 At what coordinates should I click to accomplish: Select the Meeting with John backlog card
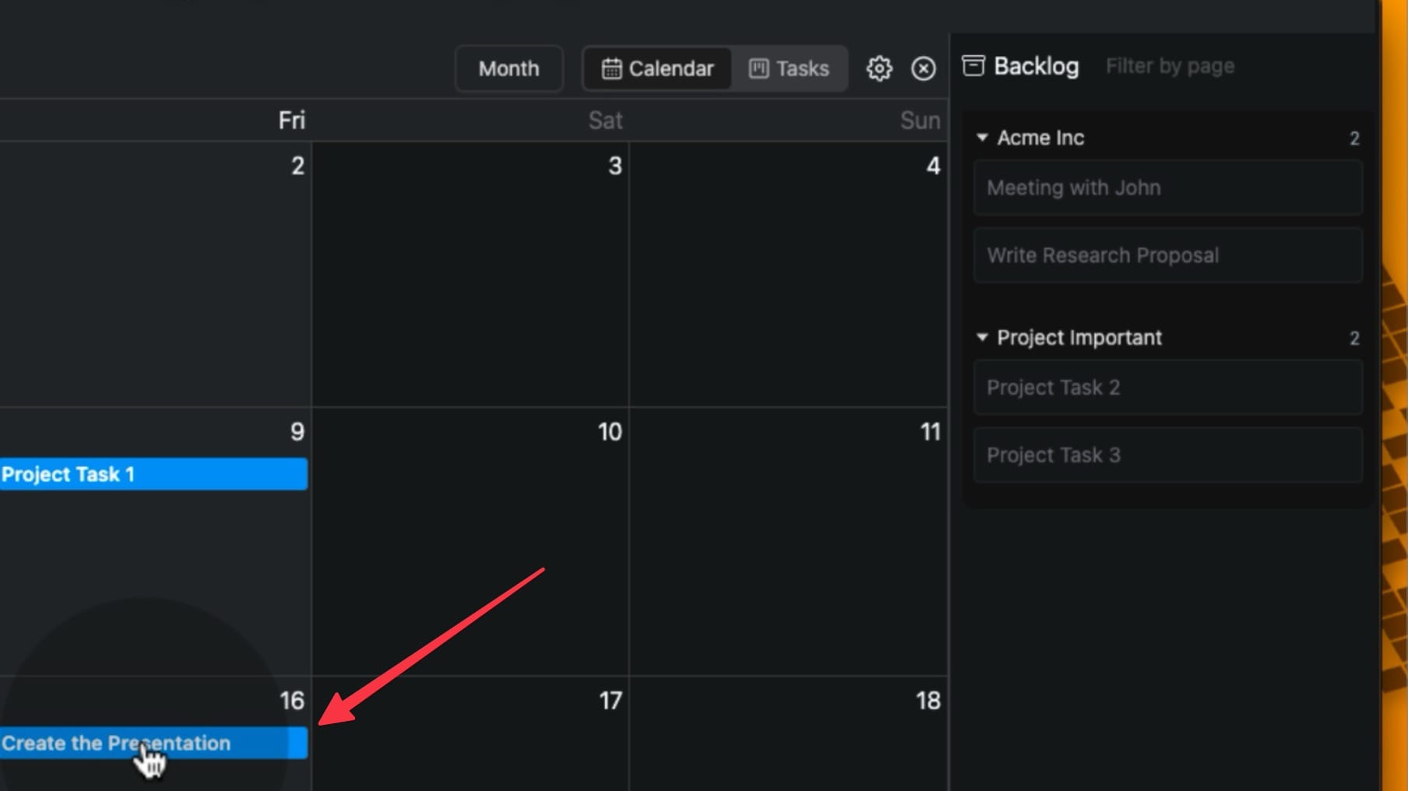coord(1167,188)
